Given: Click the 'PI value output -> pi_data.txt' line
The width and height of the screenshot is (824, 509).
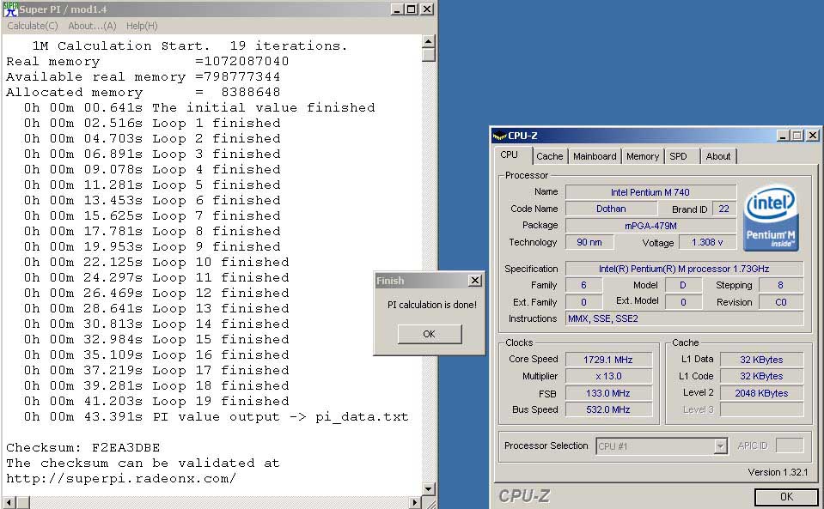Looking at the screenshot, I should pyautogui.click(x=216, y=417).
